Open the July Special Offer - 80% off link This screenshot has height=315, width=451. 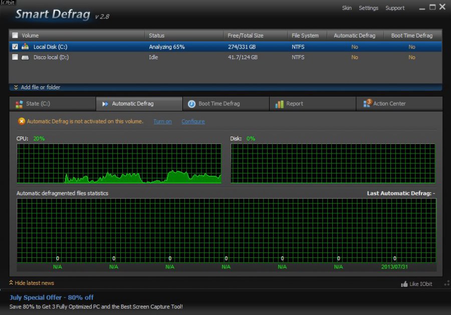coord(52,297)
